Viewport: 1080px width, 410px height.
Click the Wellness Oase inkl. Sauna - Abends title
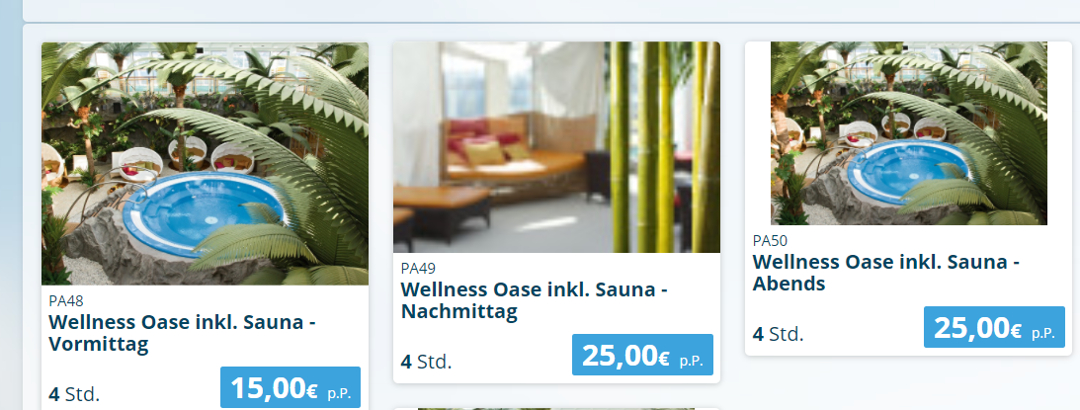(885, 273)
